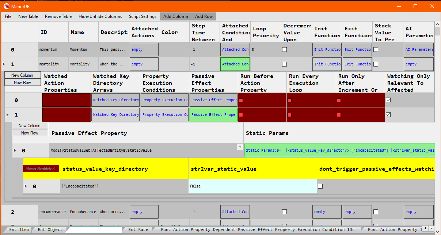Click New Column button beside Watched Action Properties
Image resolution: width=441 pixels, height=235 pixels.
pyautogui.click(x=22, y=75)
